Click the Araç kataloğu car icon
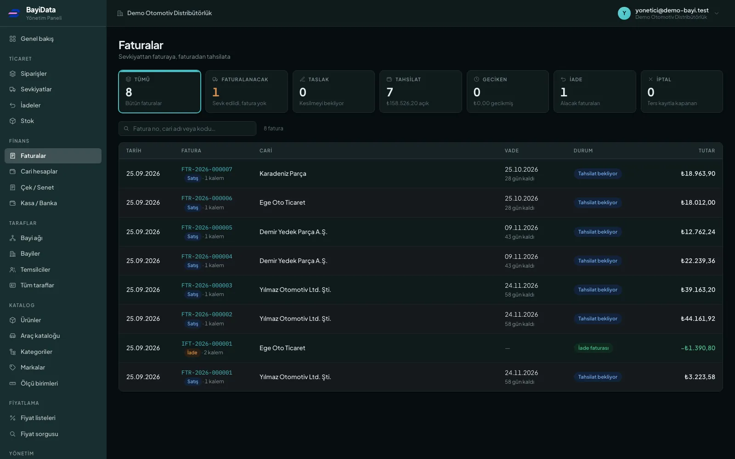 pyautogui.click(x=13, y=336)
